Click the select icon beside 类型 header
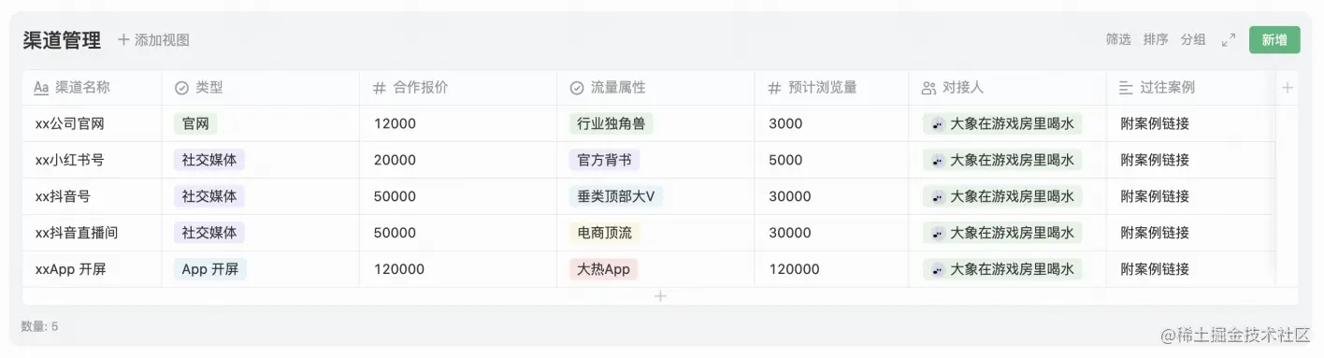 tap(181, 88)
